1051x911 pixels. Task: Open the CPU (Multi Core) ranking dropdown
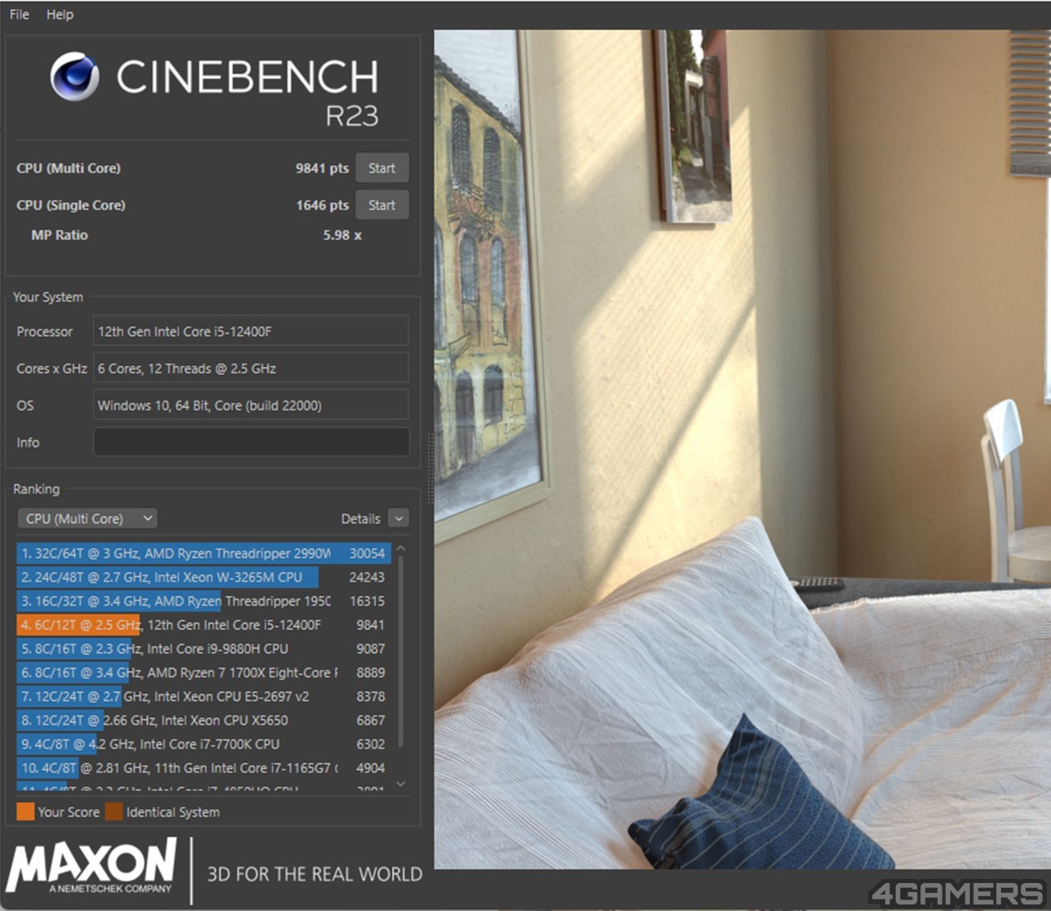[x=87, y=519]
